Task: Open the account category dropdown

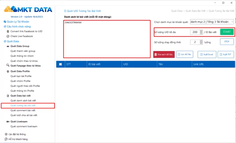Action: [212, 22]
